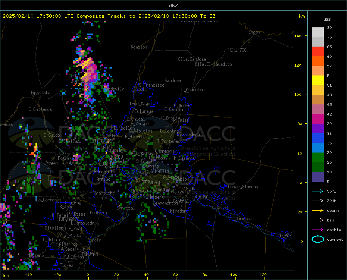
Task: Click the 'M_Caseros' map label
Action: tap(184, 158)
